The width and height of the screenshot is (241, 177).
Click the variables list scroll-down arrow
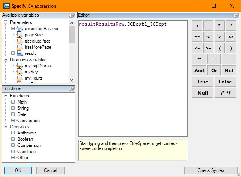(x=71, y=80)
